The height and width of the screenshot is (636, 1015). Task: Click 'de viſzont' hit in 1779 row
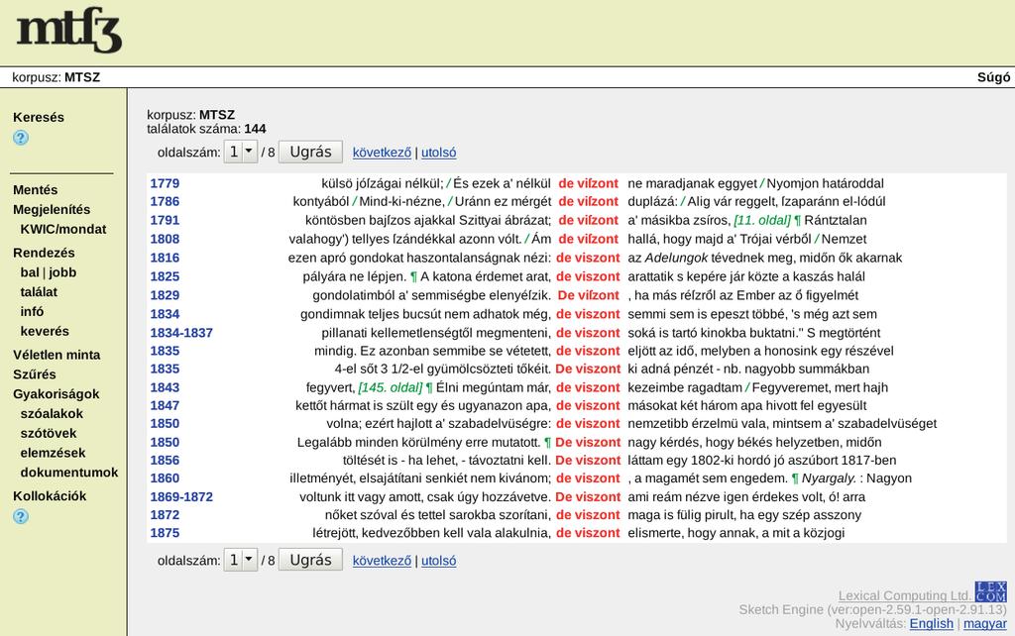tap(589, 183)
